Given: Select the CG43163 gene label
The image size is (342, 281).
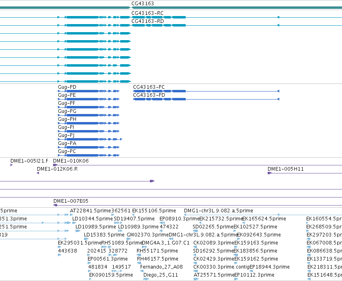Looking at the screenshot, I should click(x=143, y=4).
